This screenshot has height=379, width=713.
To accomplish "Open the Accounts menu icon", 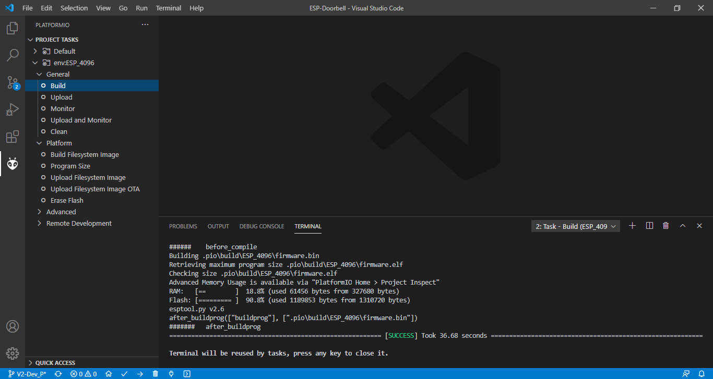I will (13, 326).
